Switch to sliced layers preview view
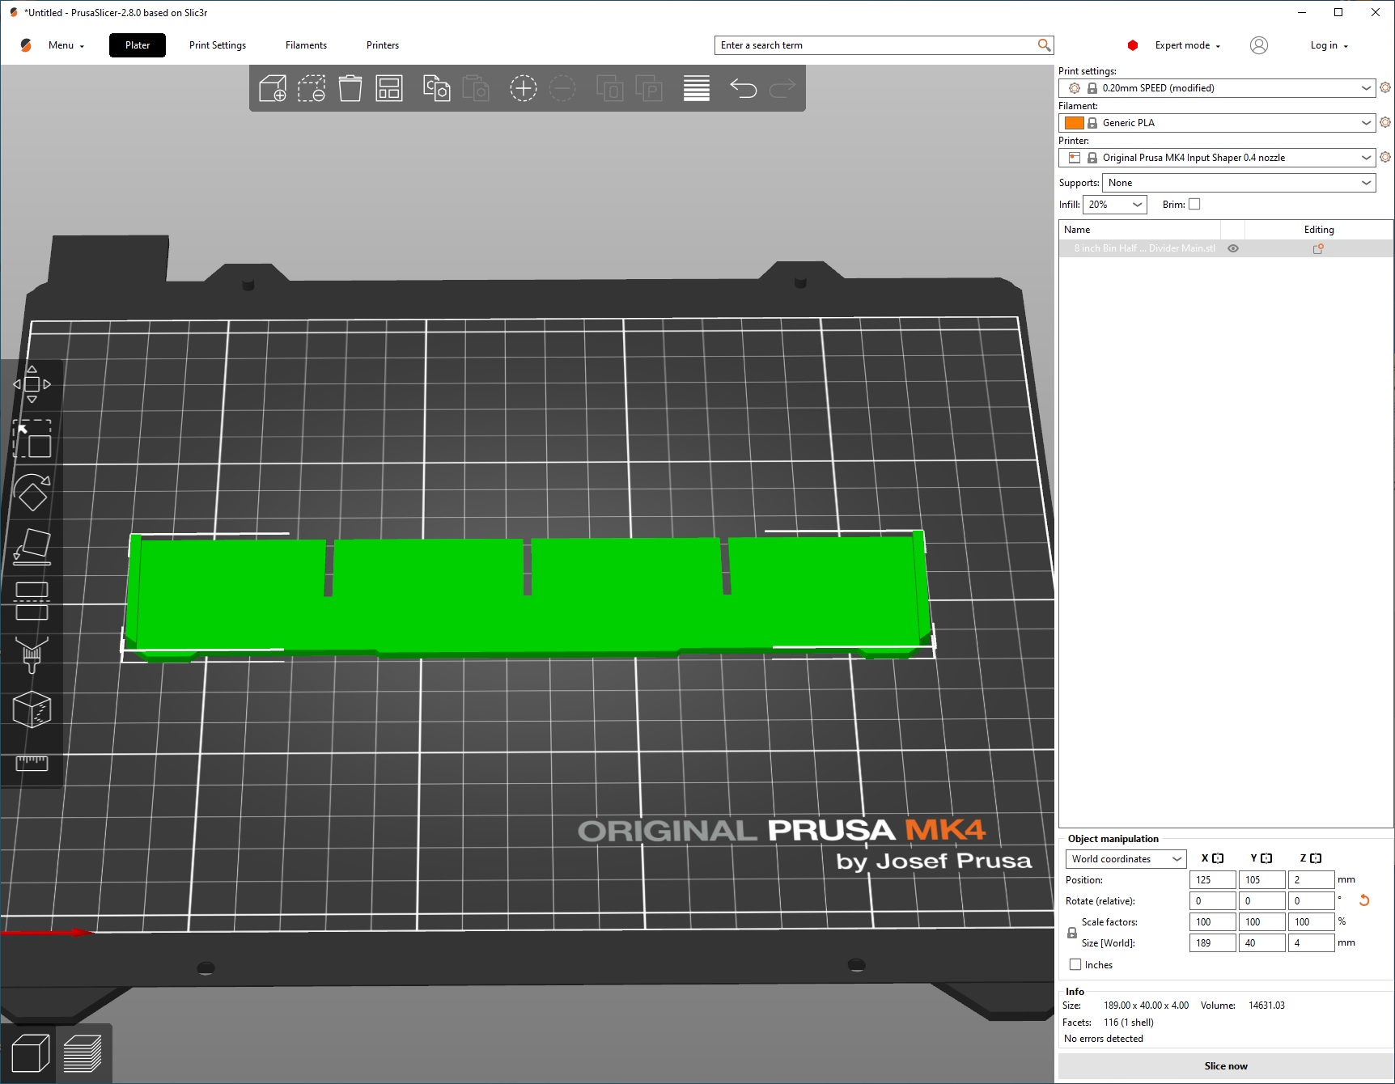The width and height of the screenshot is (1395, 1084). point(83,1053)
